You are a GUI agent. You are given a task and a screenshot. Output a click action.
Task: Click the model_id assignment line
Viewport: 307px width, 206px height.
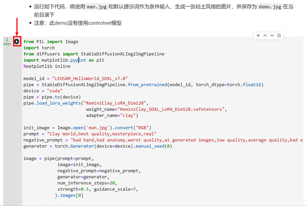coord(75,78)
